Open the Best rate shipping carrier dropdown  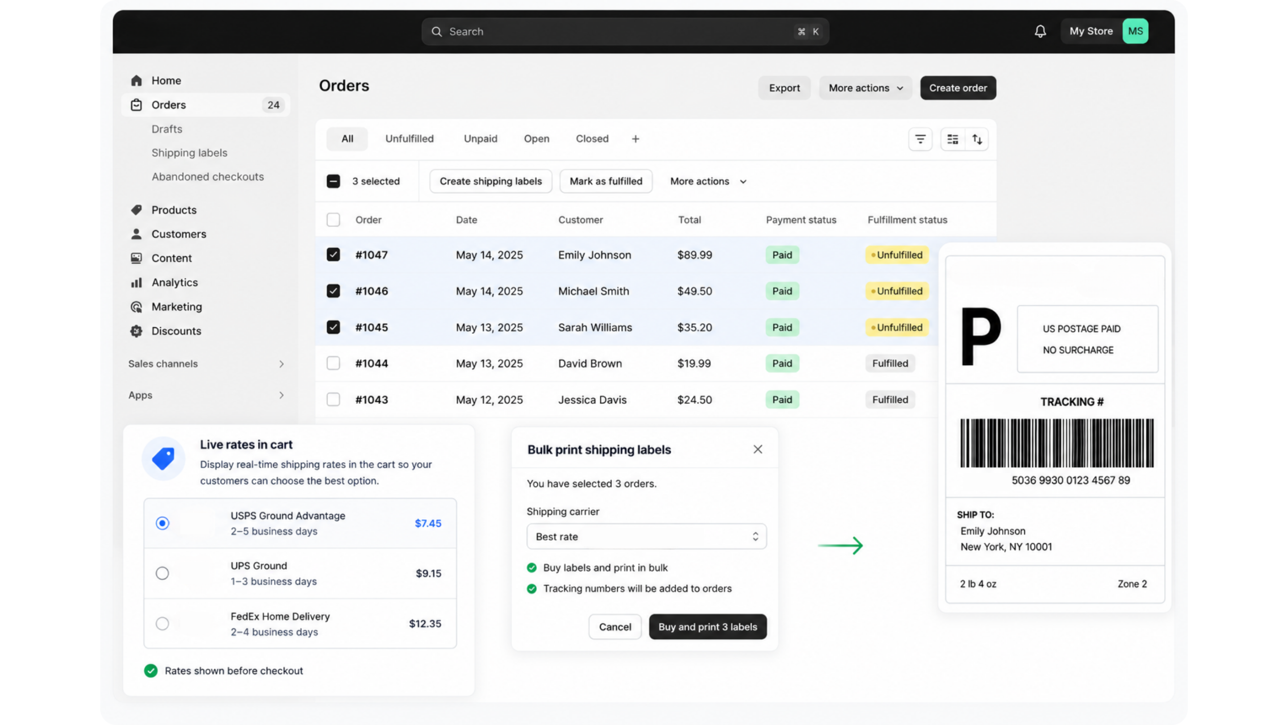point(646,536)
